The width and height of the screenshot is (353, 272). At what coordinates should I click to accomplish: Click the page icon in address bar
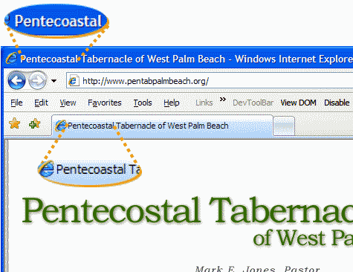(x=74, y=81)
